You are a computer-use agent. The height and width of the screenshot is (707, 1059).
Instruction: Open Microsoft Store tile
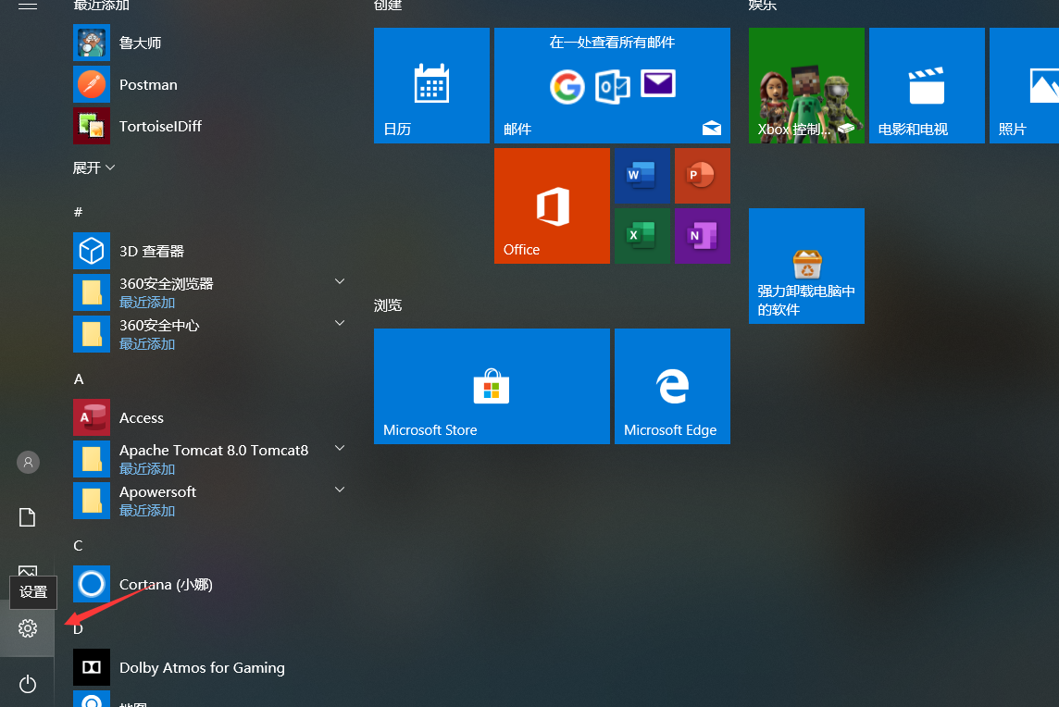492,386
